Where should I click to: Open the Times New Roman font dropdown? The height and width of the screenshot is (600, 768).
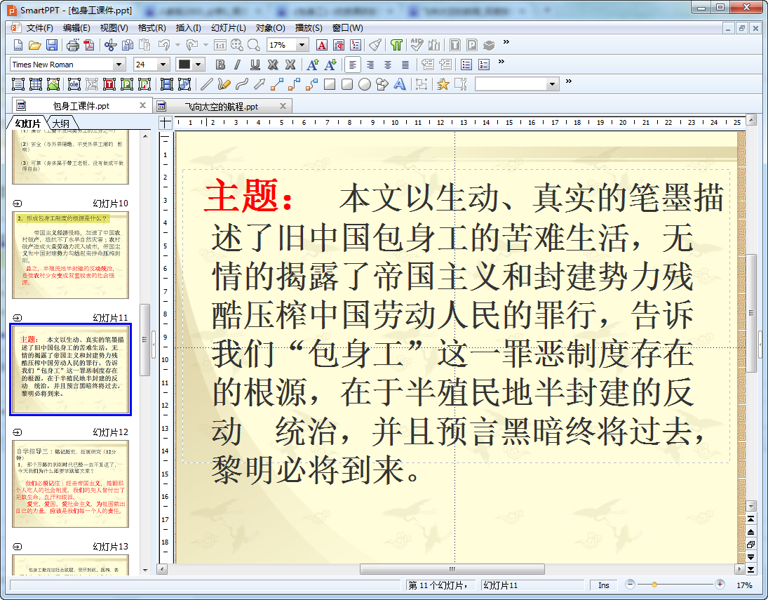coord(119,65)
